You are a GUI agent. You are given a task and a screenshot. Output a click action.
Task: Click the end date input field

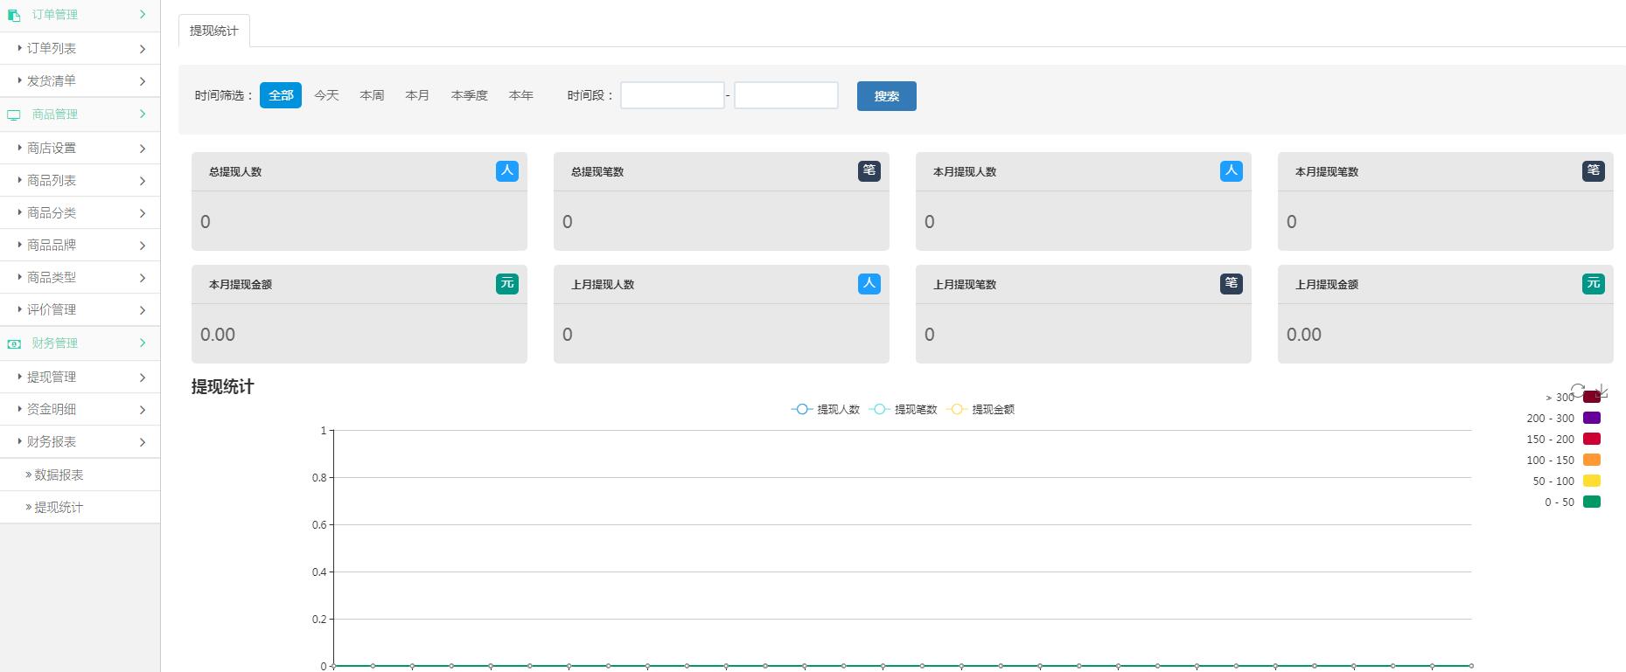[x=786, y=95]
